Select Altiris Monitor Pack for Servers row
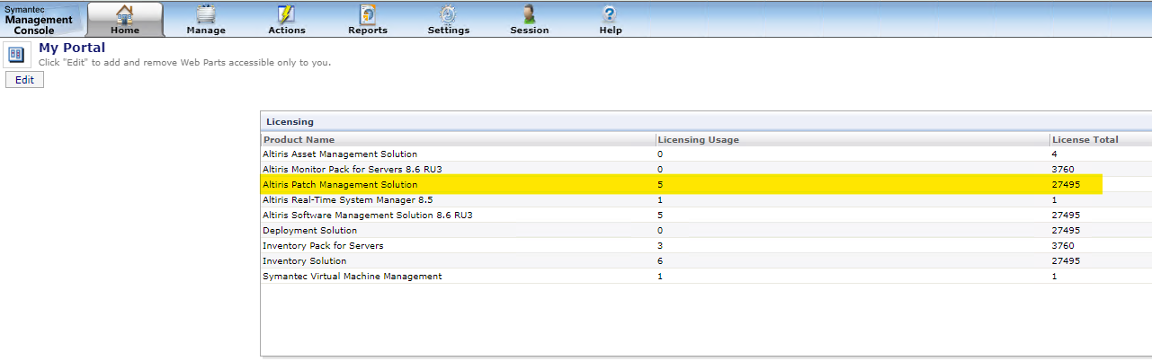The image size is (1152, 361). (706, 169)
